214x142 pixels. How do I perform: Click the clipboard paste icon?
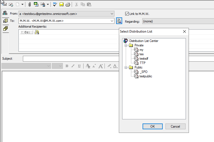point(89,4)
